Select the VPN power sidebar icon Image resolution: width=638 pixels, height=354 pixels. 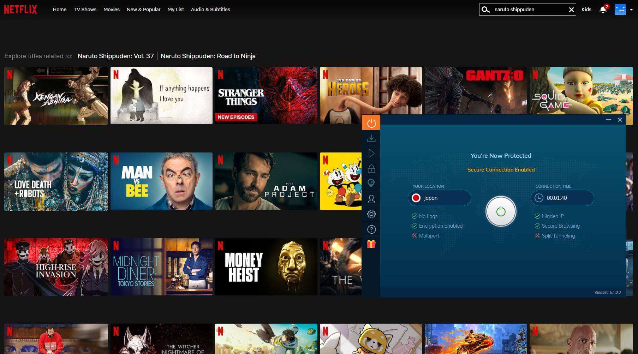(x=371, y=123)
